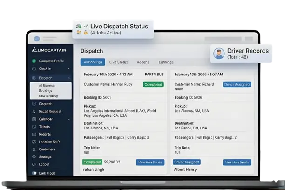Screen dimensions: 285x190
Task: View More Details for Albert Henry booking
Action: pyautogui.click(x=237, y=163)
